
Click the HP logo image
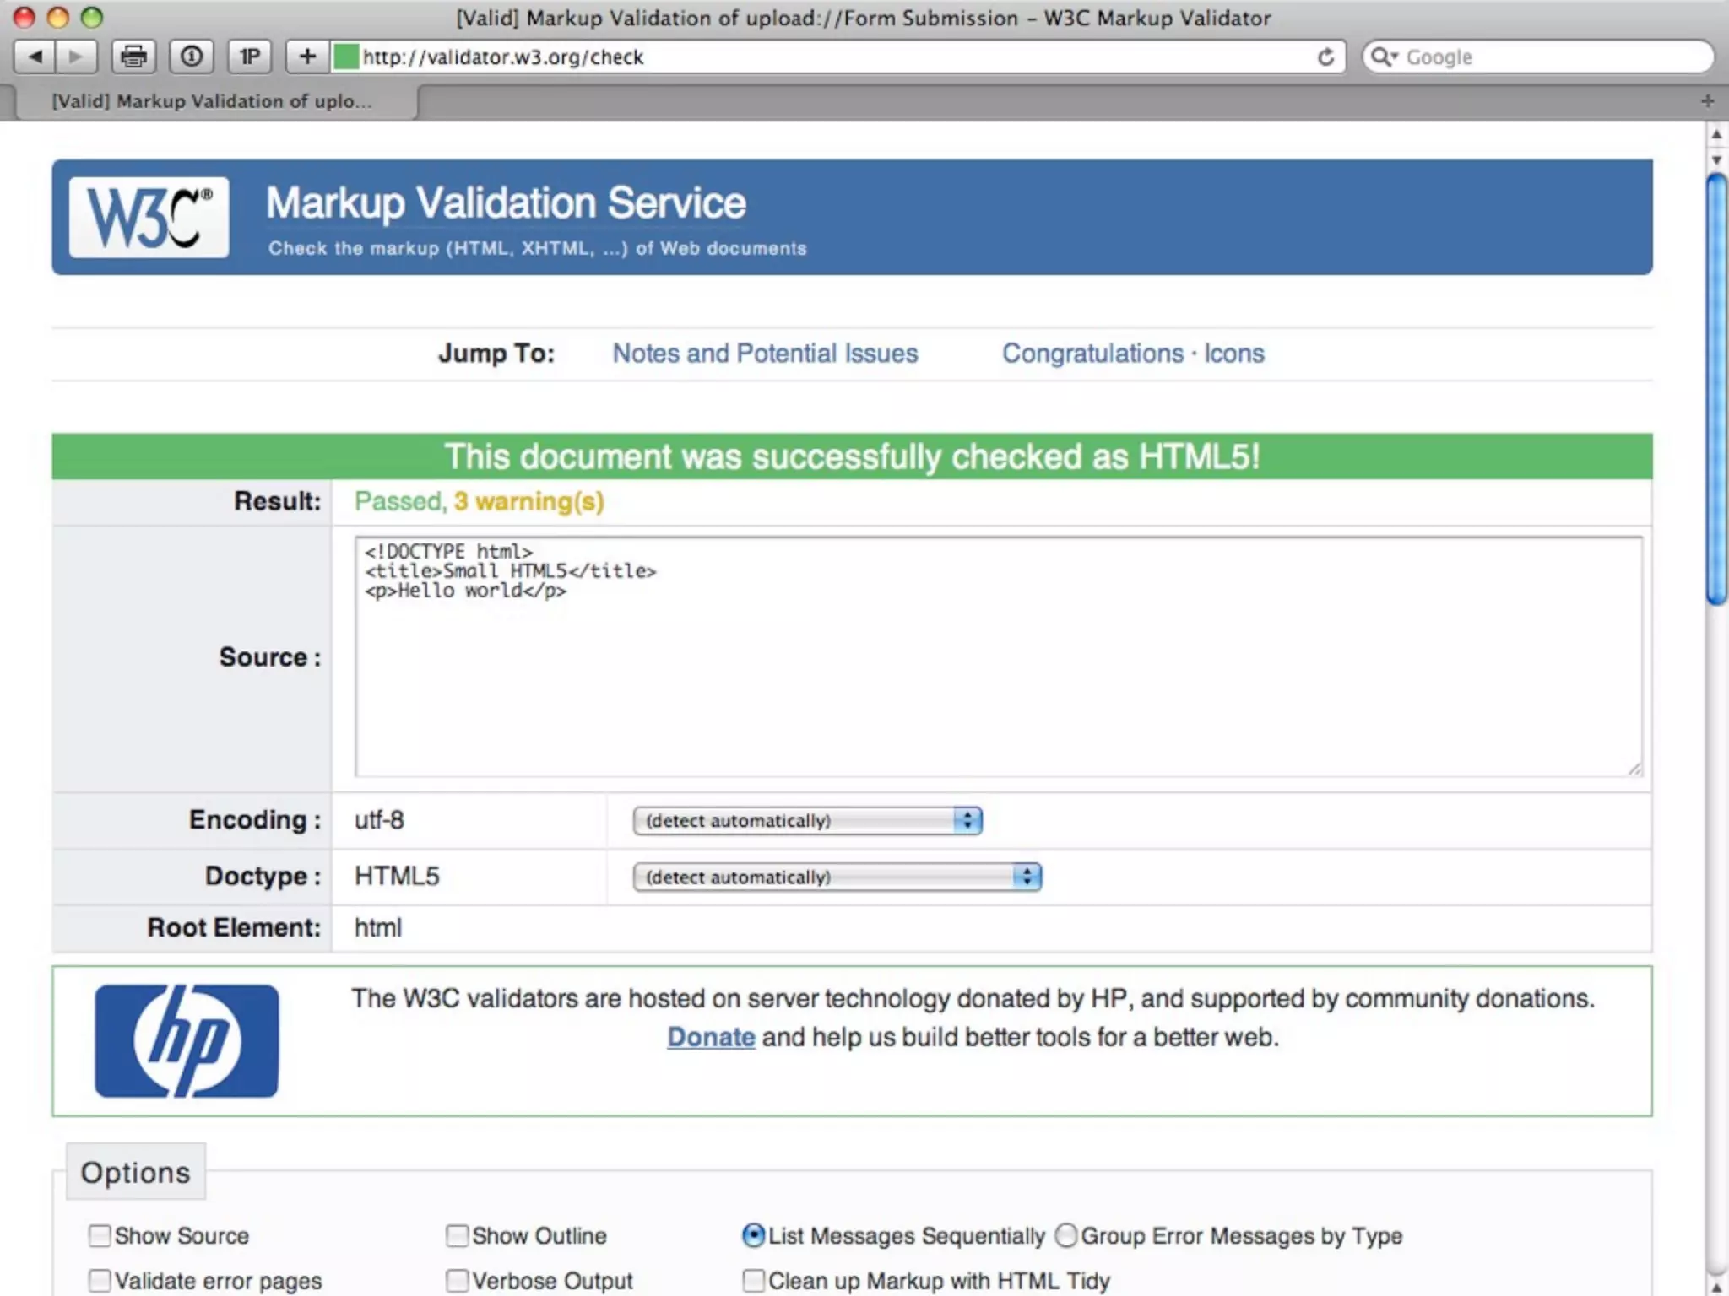click(186, 1040)
